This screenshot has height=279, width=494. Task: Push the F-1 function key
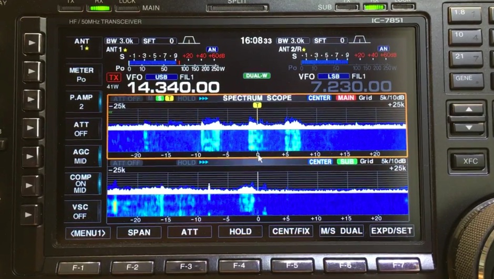(x=78, y=268)
